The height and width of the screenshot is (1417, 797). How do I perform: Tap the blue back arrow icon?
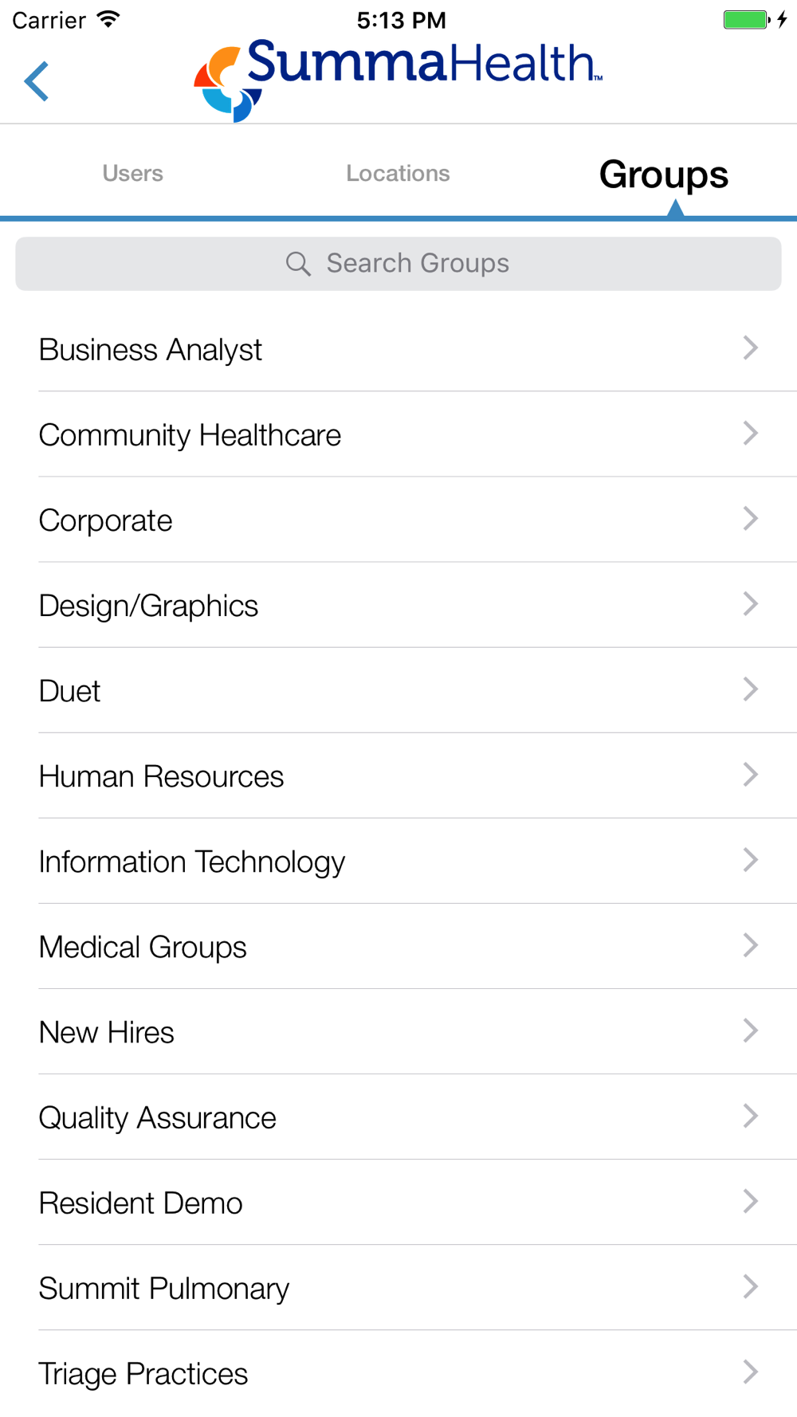click(x=37, y=81)
